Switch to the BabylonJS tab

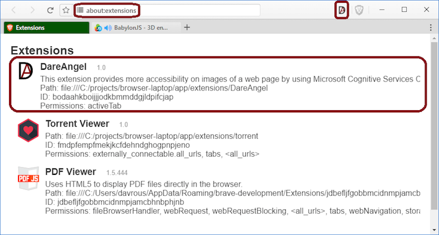[x=141, y=28]
